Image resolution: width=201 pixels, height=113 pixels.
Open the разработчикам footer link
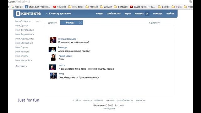[125, 100]
